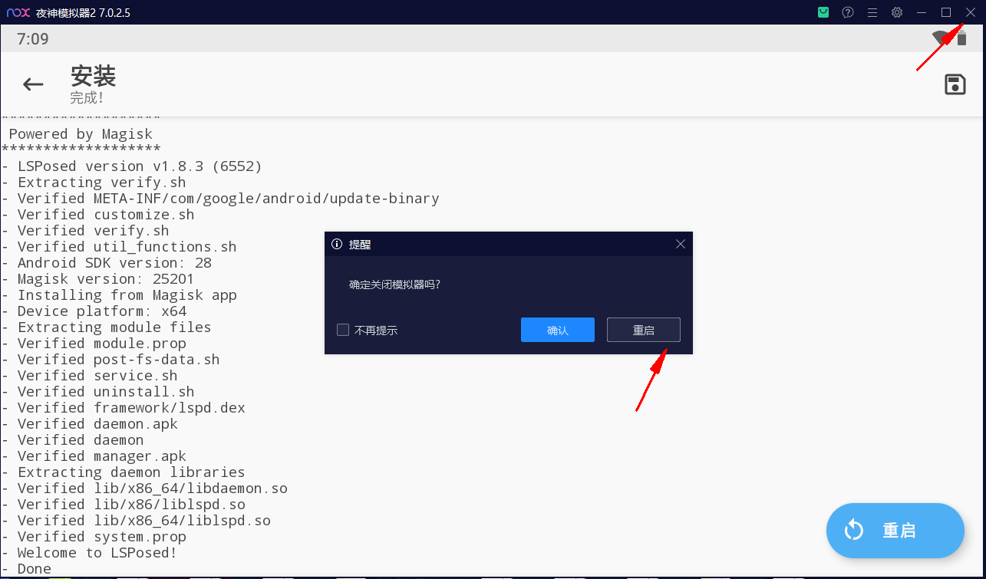
Task: Click the 'Android SDK version: 28' line
Action: tap(107, 263)
